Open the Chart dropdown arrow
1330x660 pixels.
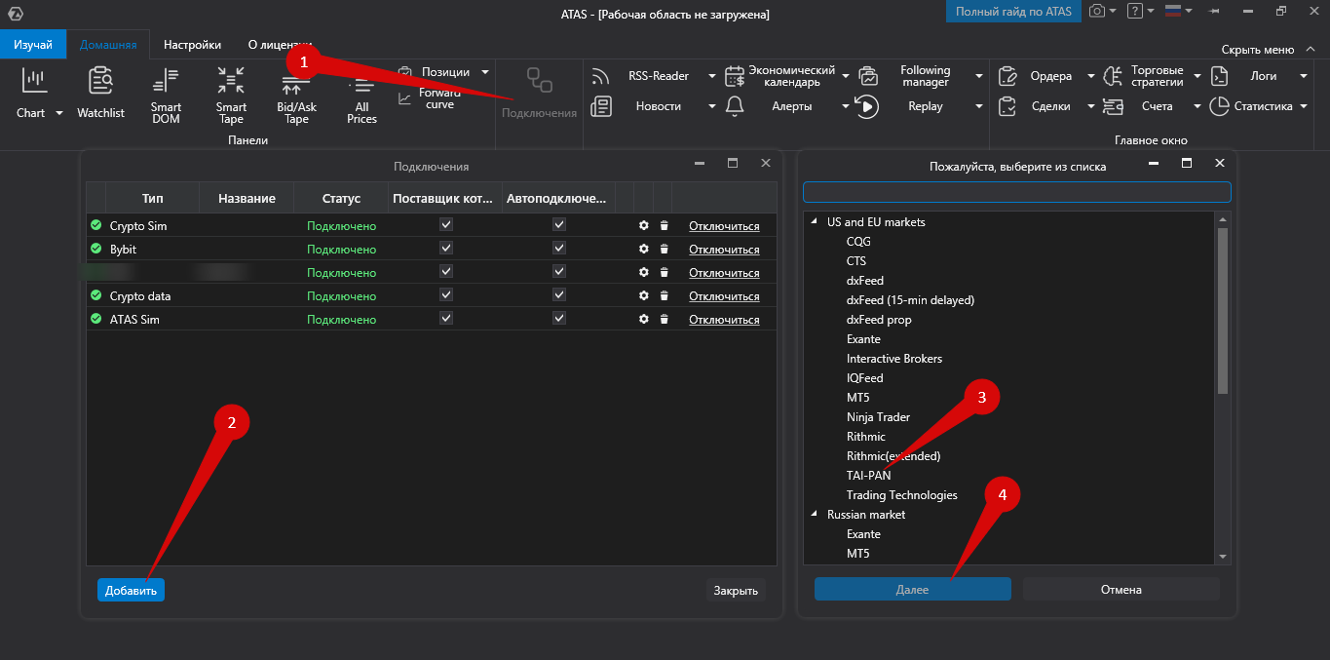pyautogui.click(x=59, y=113)
